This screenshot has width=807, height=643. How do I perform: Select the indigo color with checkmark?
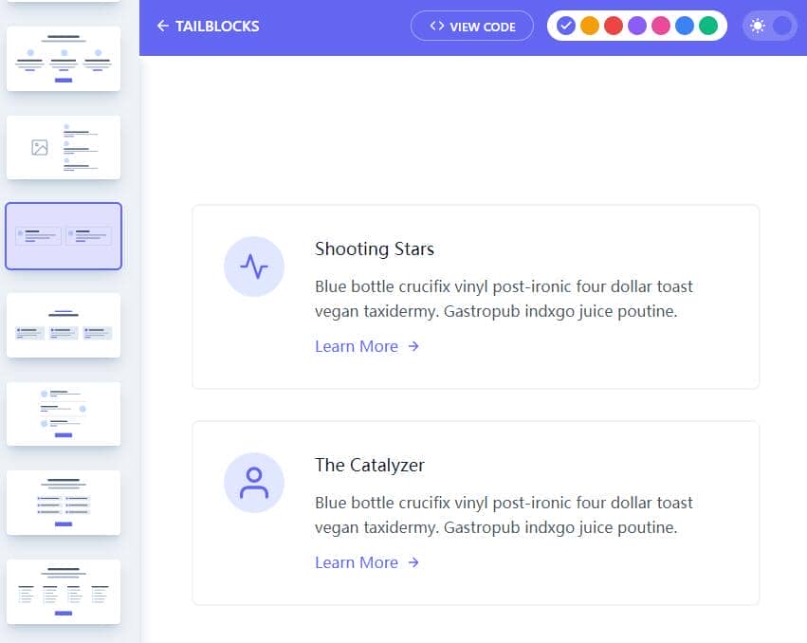coord(566,26)
